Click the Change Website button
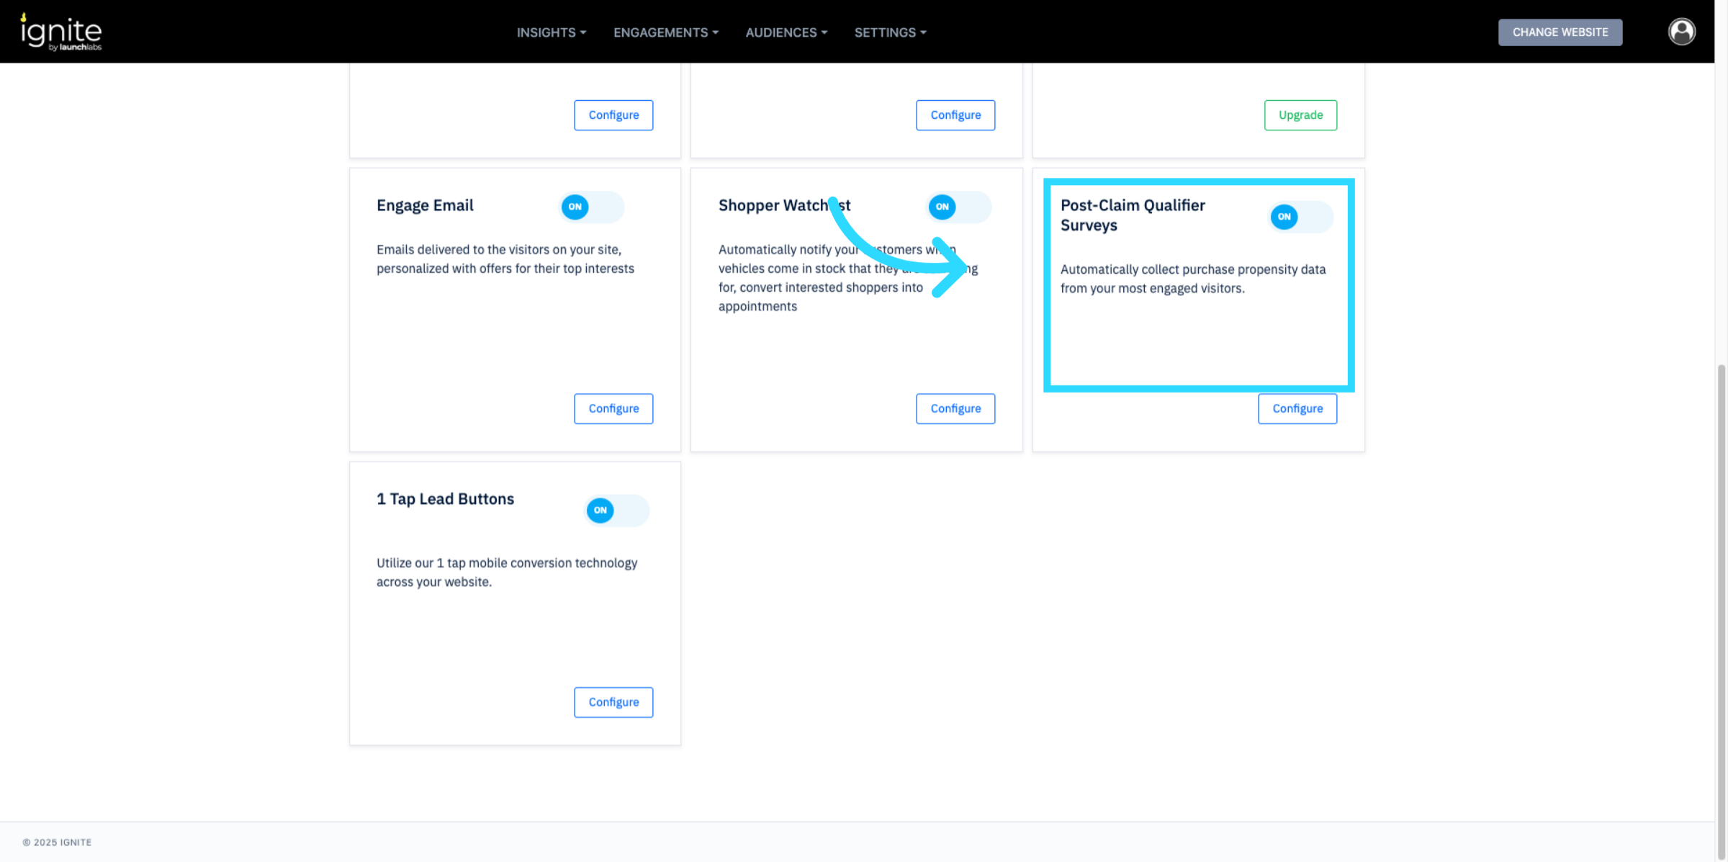 point(1560,32)
